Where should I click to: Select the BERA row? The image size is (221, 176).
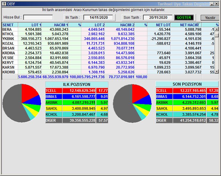(x=108, y=29)
